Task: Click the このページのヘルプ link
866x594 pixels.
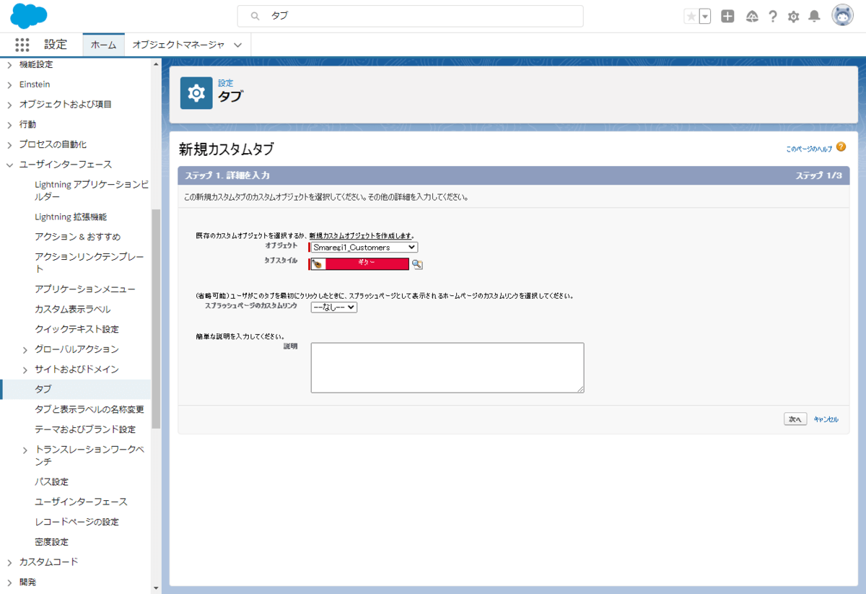Action: (x=809, y=149)
